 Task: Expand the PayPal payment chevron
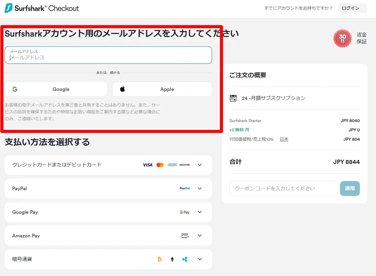pos(200,188)
